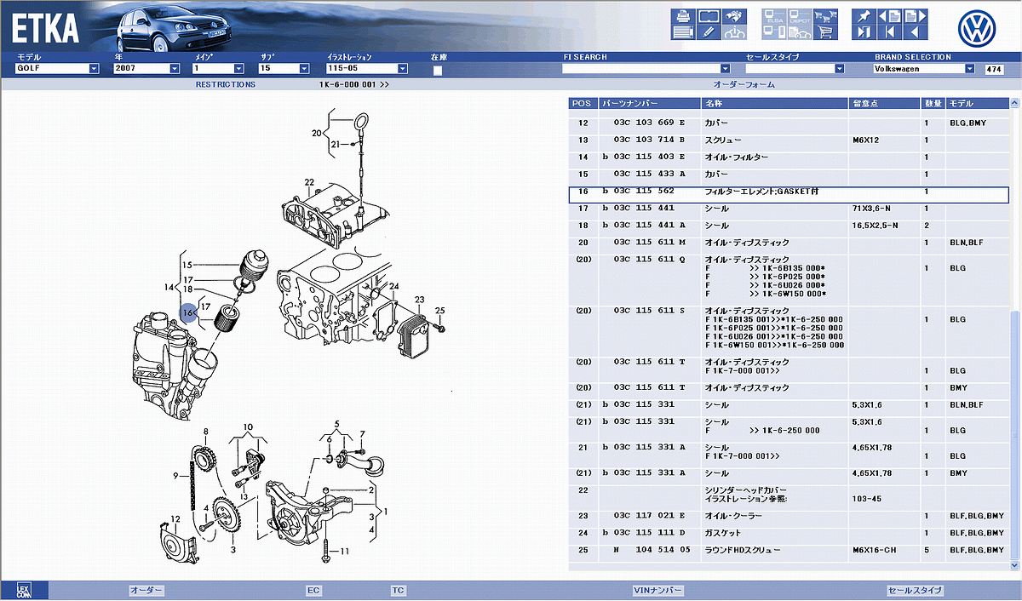Screen dimensions: 1022x601
Task: Click the exit door icon
Action: 864,32
